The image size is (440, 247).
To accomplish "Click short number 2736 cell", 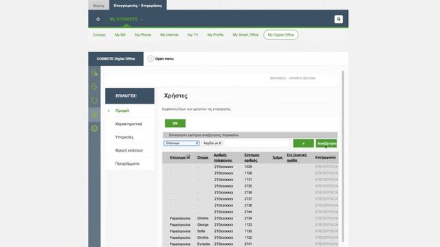I will [x=248, y=192].
